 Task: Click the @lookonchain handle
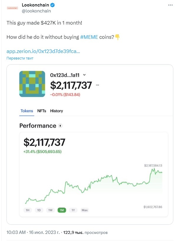(x=36, y=11)
